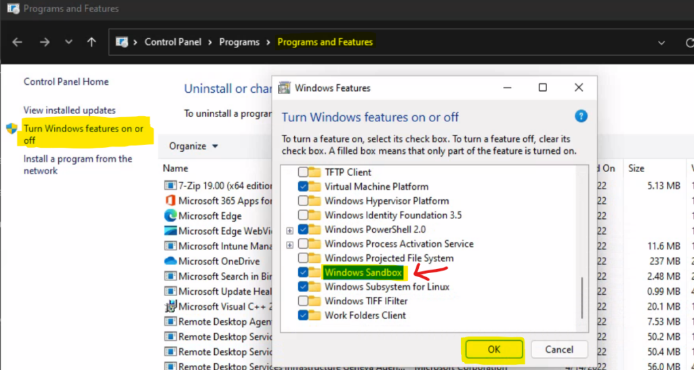Open View installed updates link
The image size is (694, 370).
[70, 110]
